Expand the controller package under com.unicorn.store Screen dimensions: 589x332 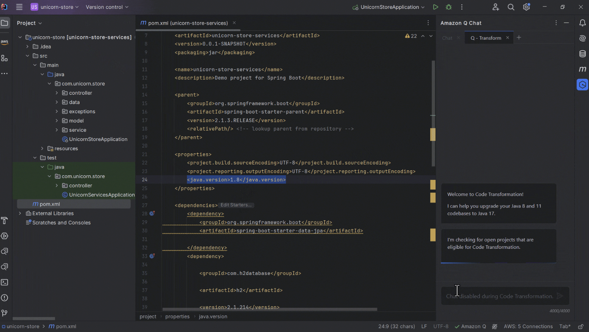click(x=56, y=92)
